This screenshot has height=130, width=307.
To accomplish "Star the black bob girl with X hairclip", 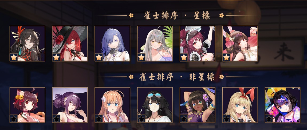I will [x=269, y=119].
